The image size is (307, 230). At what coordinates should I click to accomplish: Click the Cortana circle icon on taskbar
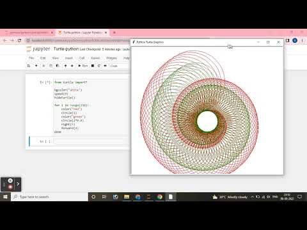93,197
